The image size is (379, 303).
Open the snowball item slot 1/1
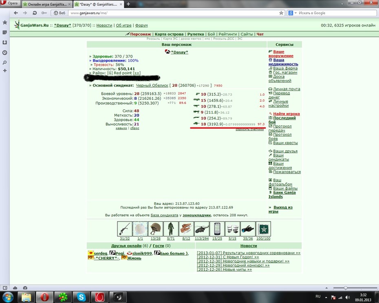(x=140, y=229)
